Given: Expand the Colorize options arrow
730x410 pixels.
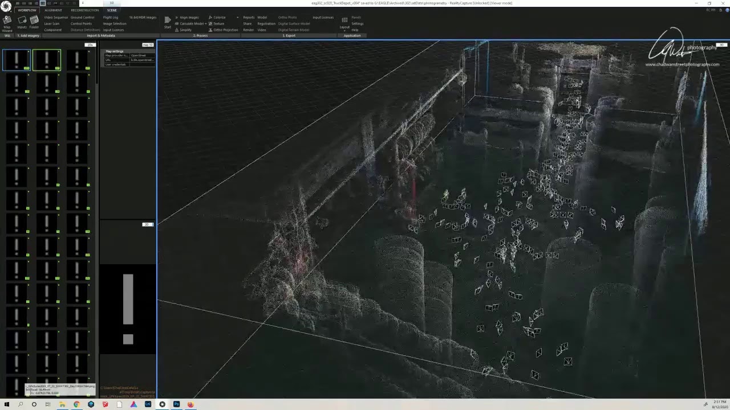Looking at the screenshot, I should [x=237, y=18].
